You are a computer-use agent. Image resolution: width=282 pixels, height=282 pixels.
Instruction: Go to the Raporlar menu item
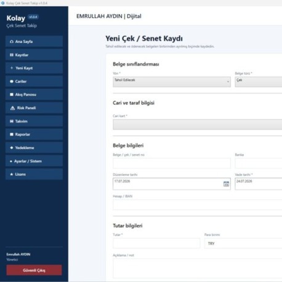34,134
